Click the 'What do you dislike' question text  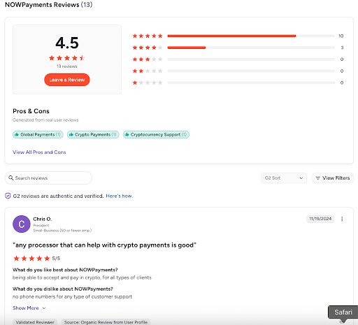coord(63,289)
